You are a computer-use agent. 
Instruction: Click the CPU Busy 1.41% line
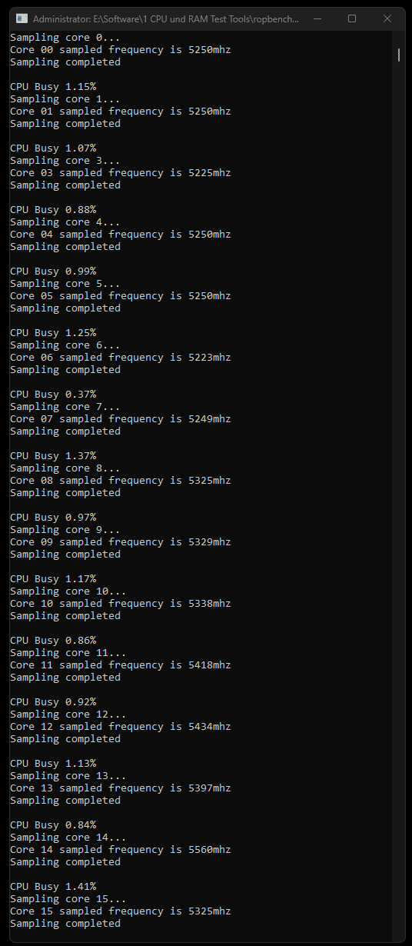click(x=53, y=887)
